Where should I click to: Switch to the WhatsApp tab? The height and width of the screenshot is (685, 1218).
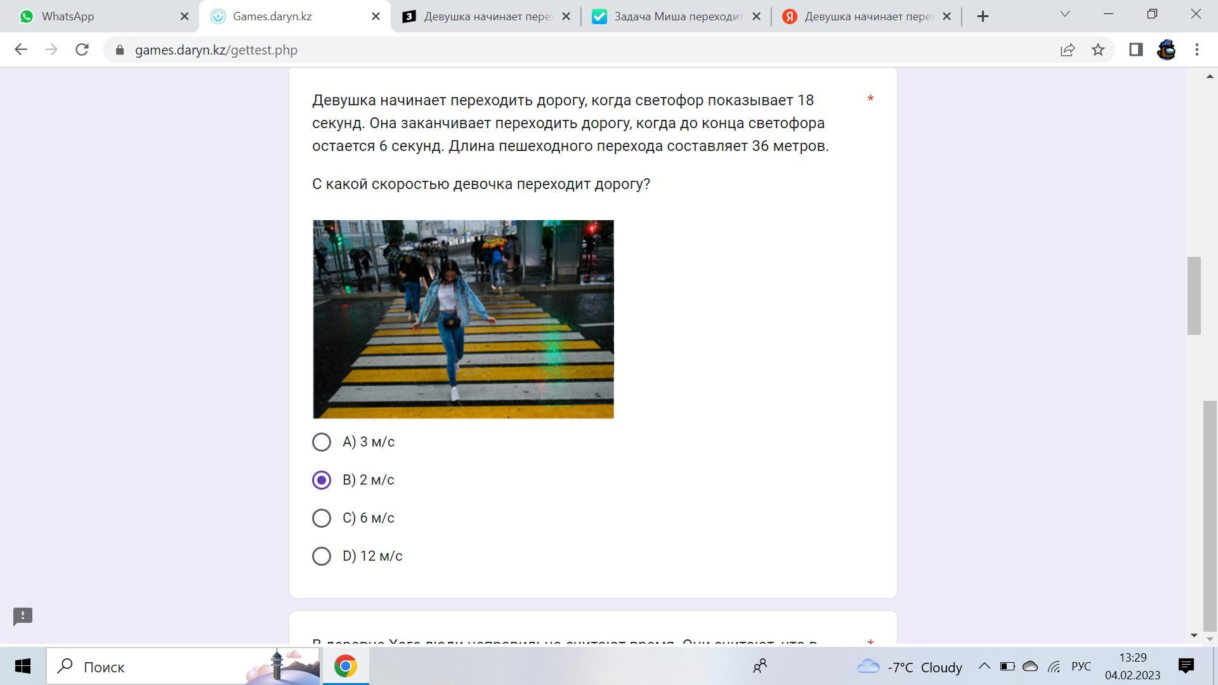[95, 16]
